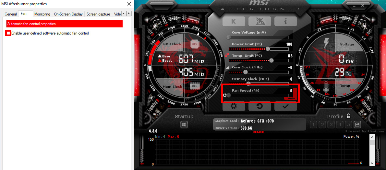Click the Fan Speed slider track

(x=259, y=95)
